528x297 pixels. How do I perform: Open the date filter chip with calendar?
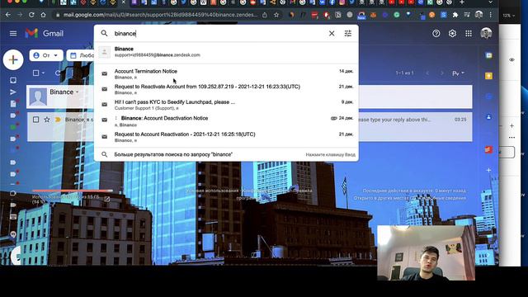[x=80, y=55]
